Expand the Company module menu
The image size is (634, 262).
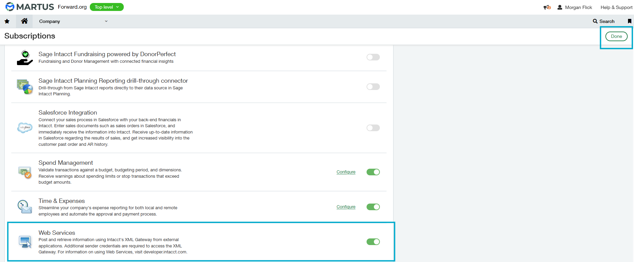tap(73, 21)
